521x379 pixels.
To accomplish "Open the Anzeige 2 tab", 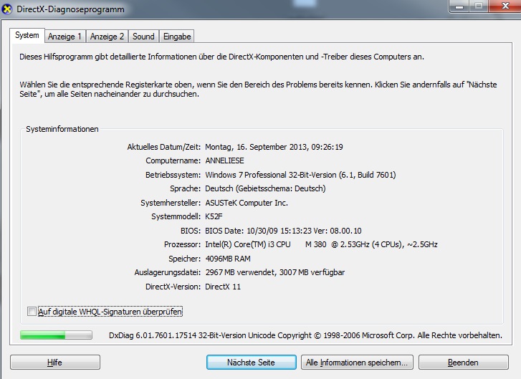I will [107, 37].
